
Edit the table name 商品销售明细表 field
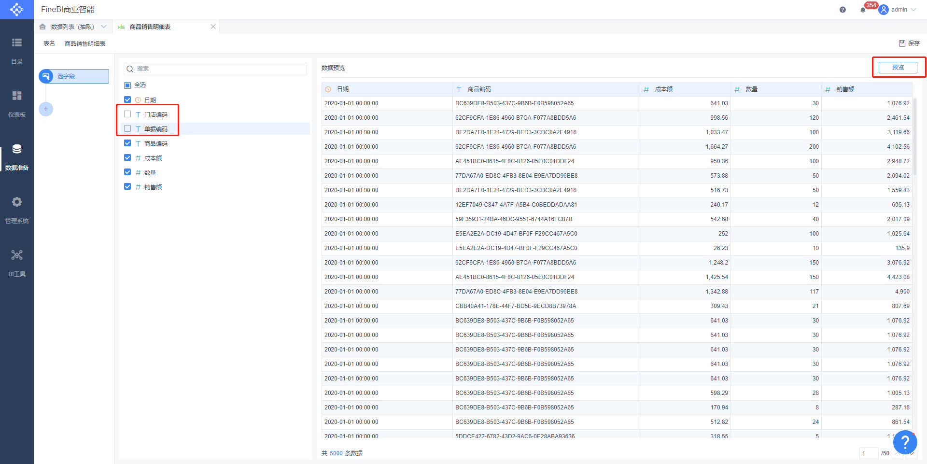[x=85, y=43]
